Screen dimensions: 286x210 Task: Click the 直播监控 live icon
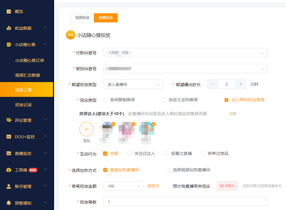[x=9, y=153]
